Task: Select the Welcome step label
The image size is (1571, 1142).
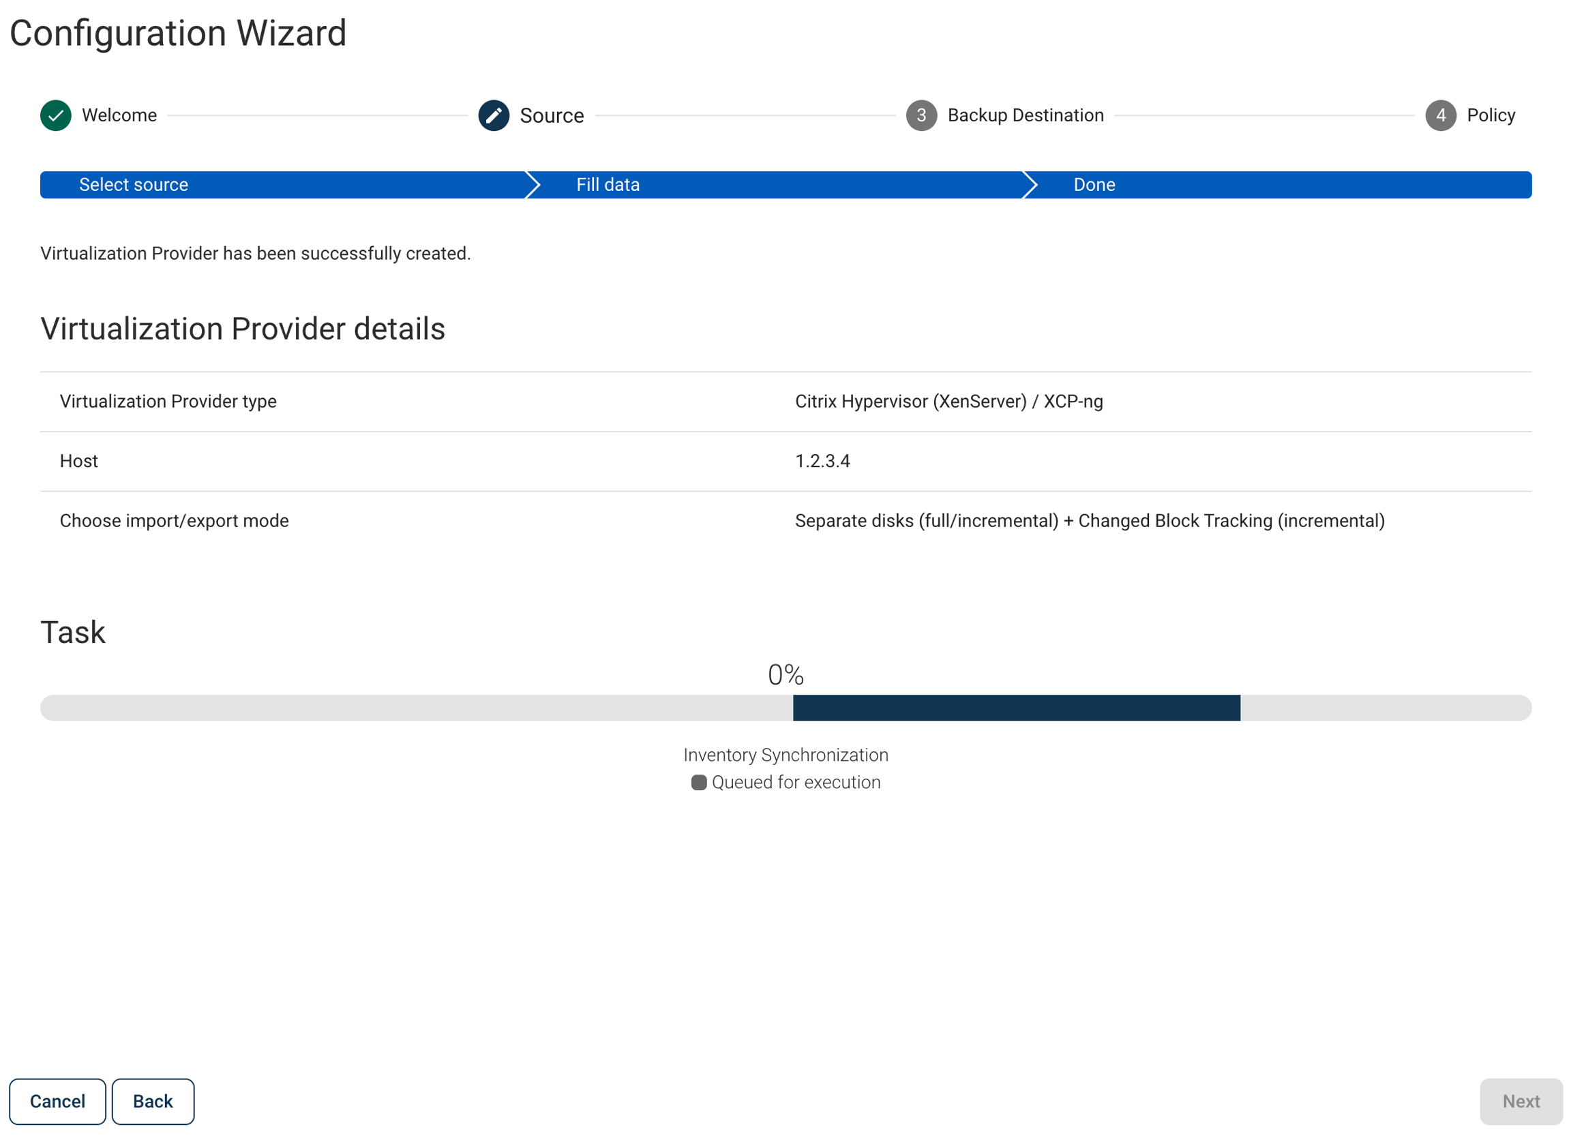Action: (119, 116)
